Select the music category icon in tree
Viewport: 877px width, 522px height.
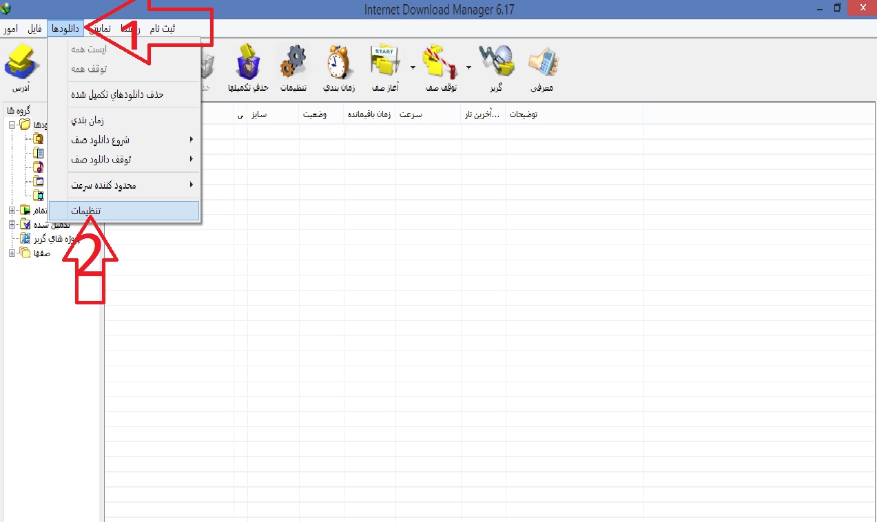39,167
